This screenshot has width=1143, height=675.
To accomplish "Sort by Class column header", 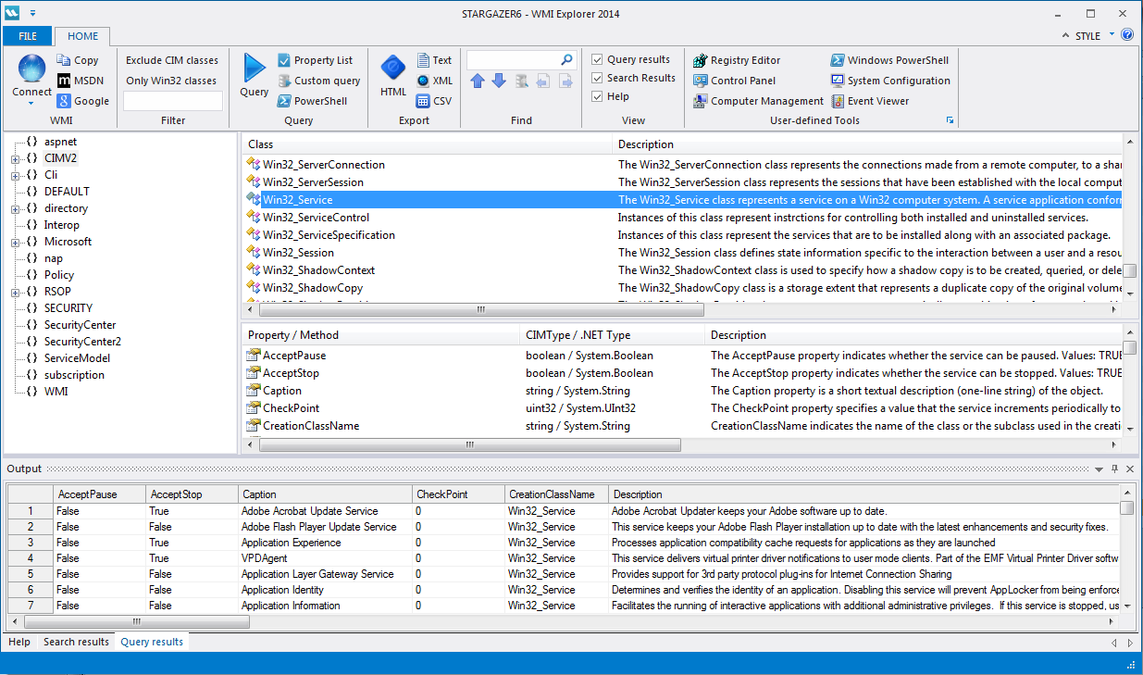I will [x=428, y=144].
